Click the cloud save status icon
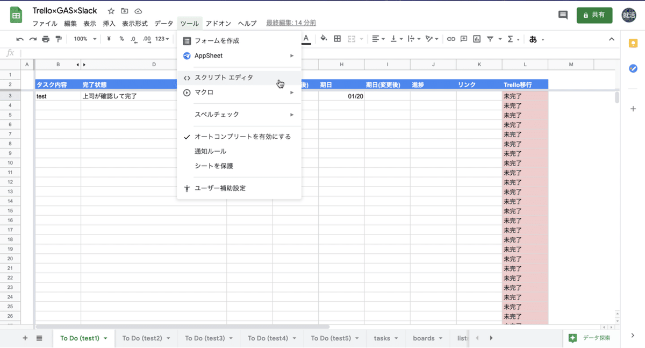Viewport: 645px width, 348px height. 138,11
